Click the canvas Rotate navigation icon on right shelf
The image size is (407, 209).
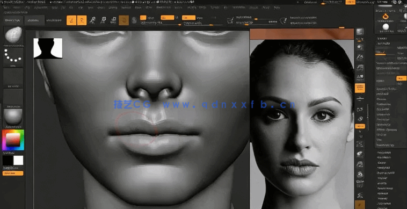click(360, 174)
